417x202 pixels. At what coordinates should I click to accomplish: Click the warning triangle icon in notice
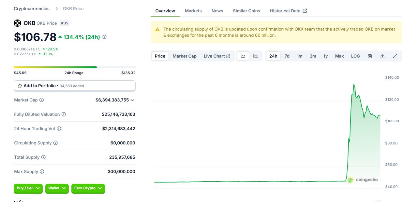tap(157, 29)
